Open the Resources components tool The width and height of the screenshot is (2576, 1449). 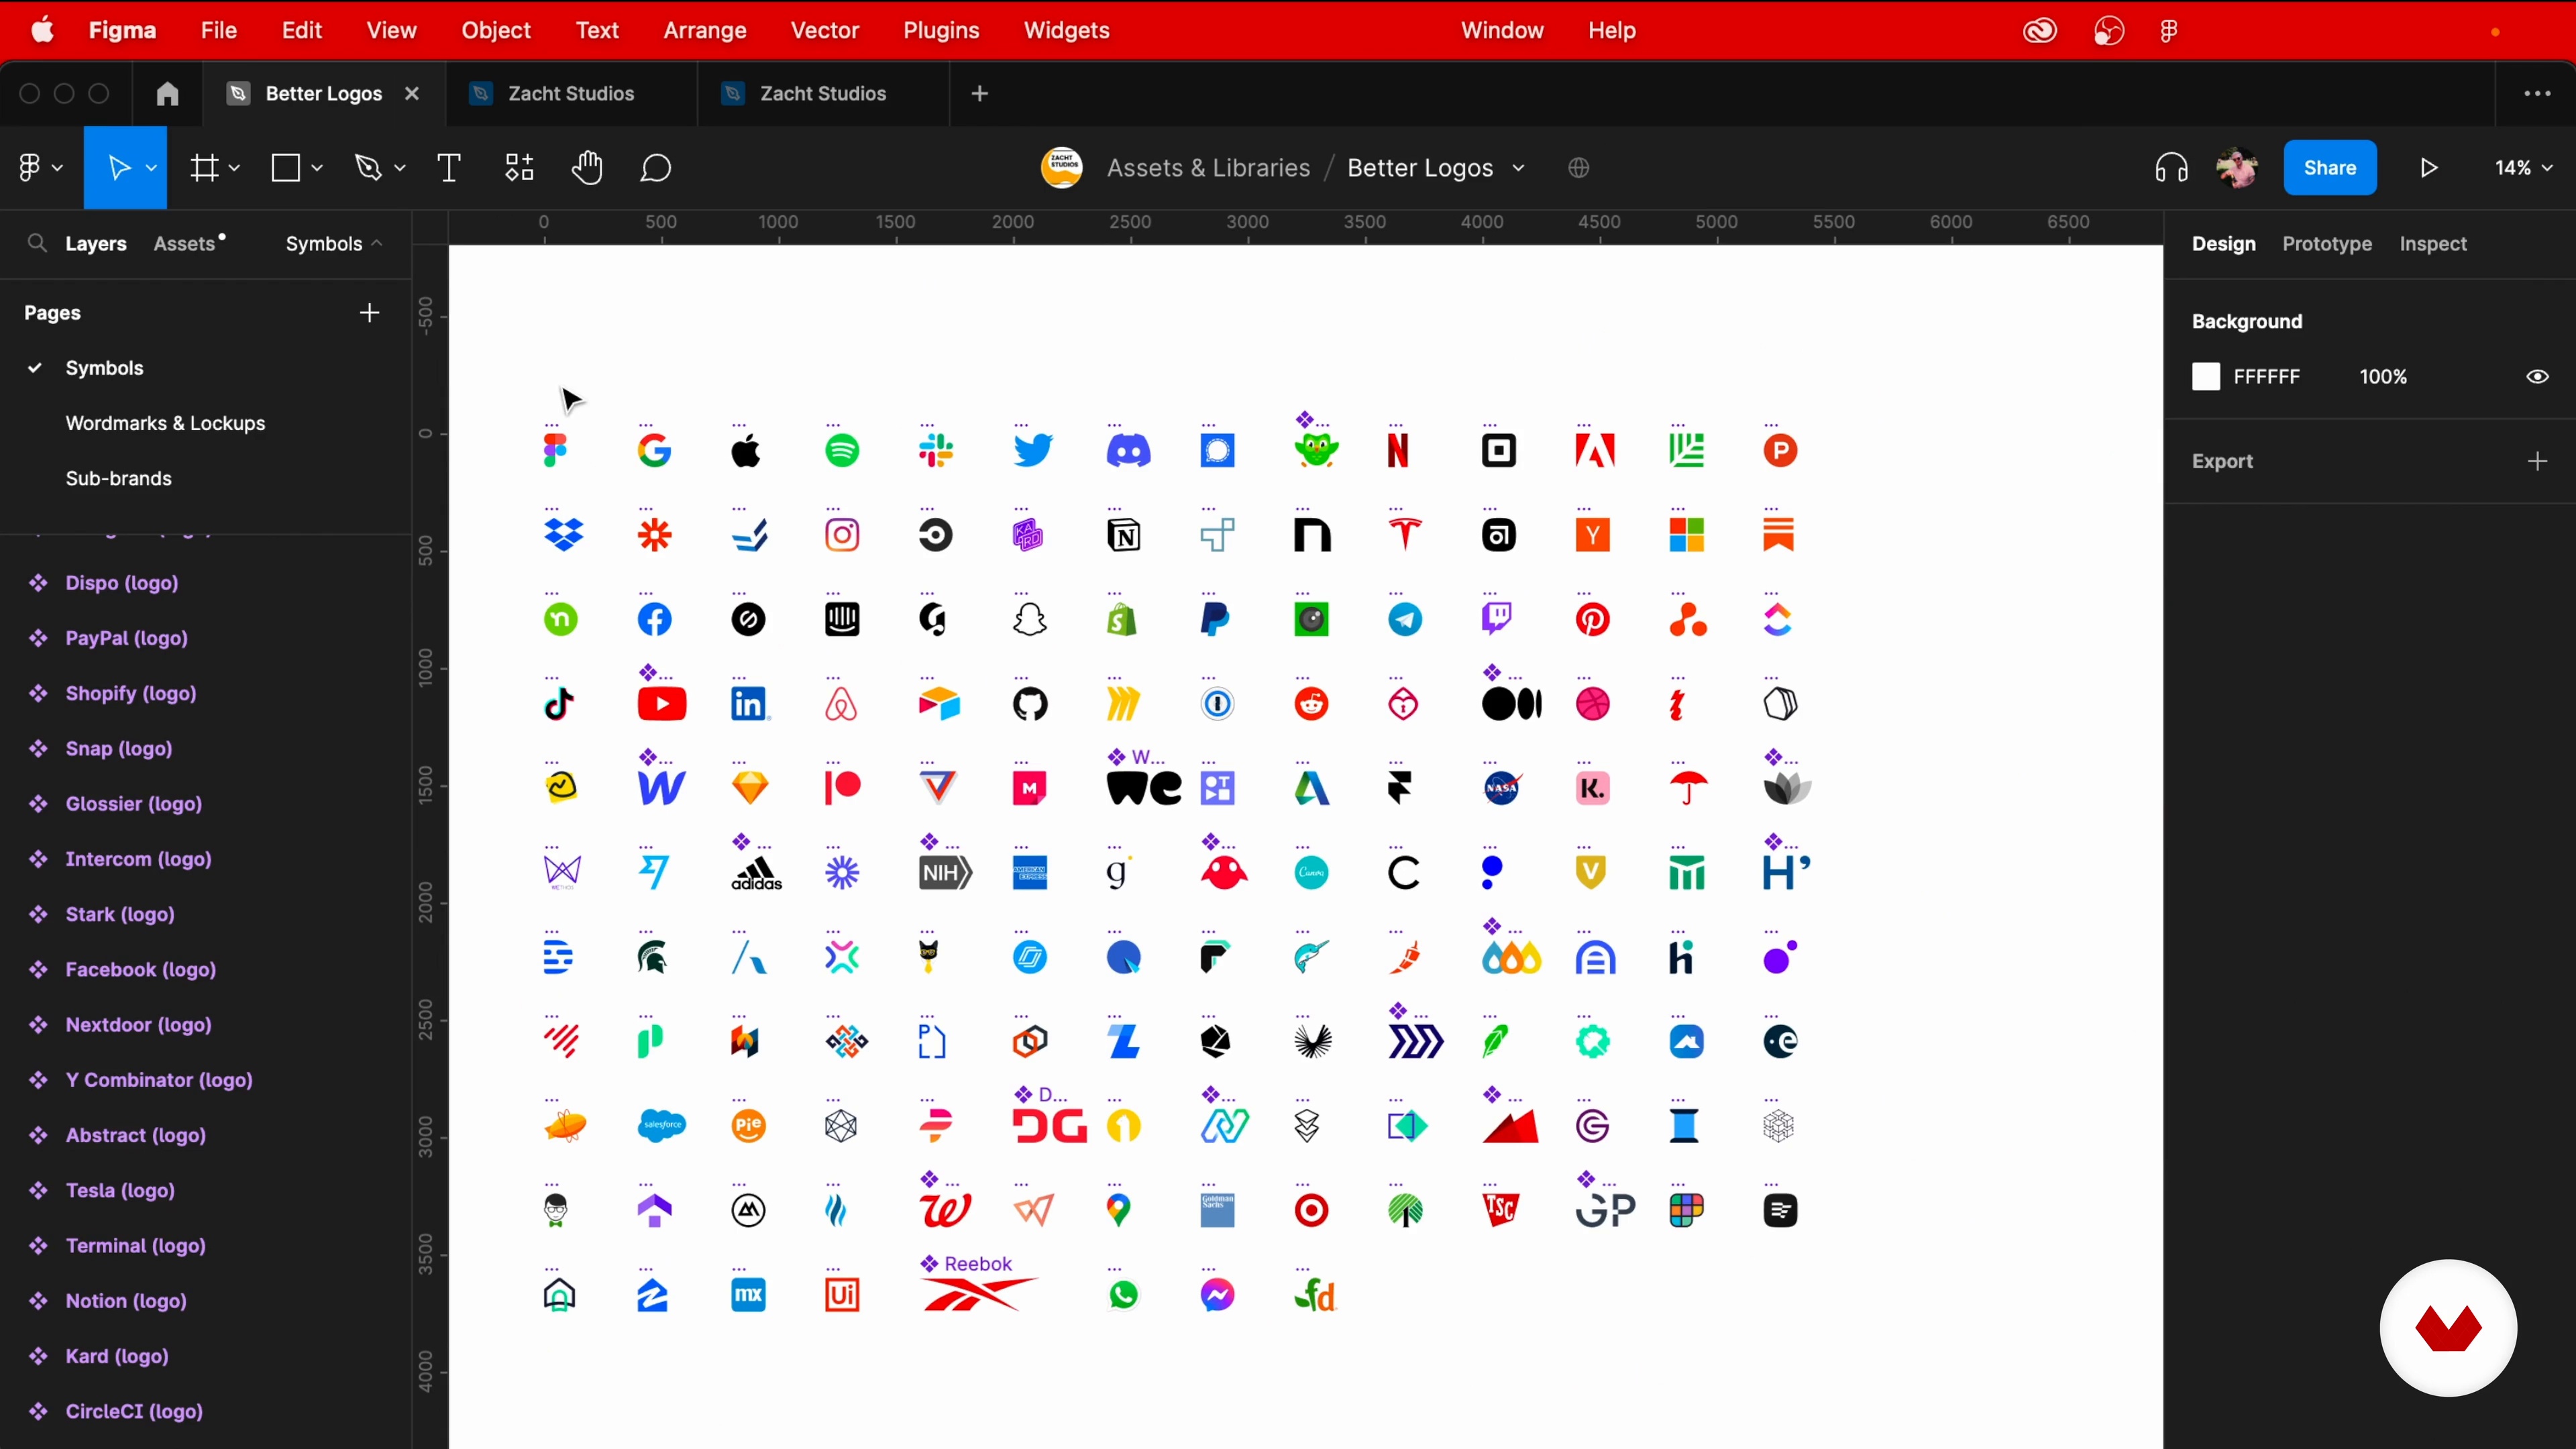(519, 168)
